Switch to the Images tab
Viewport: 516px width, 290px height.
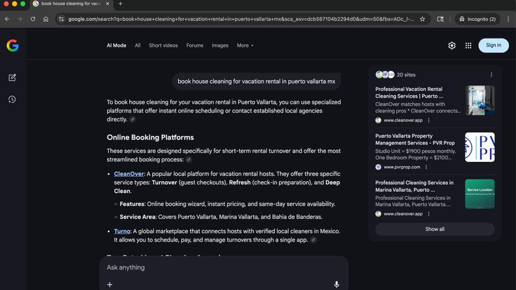(220, 45)
